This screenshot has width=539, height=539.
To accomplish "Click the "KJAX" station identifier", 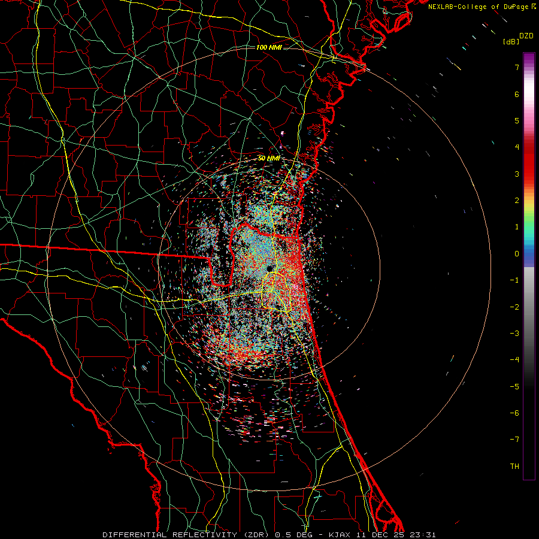I will click(340, 535).
